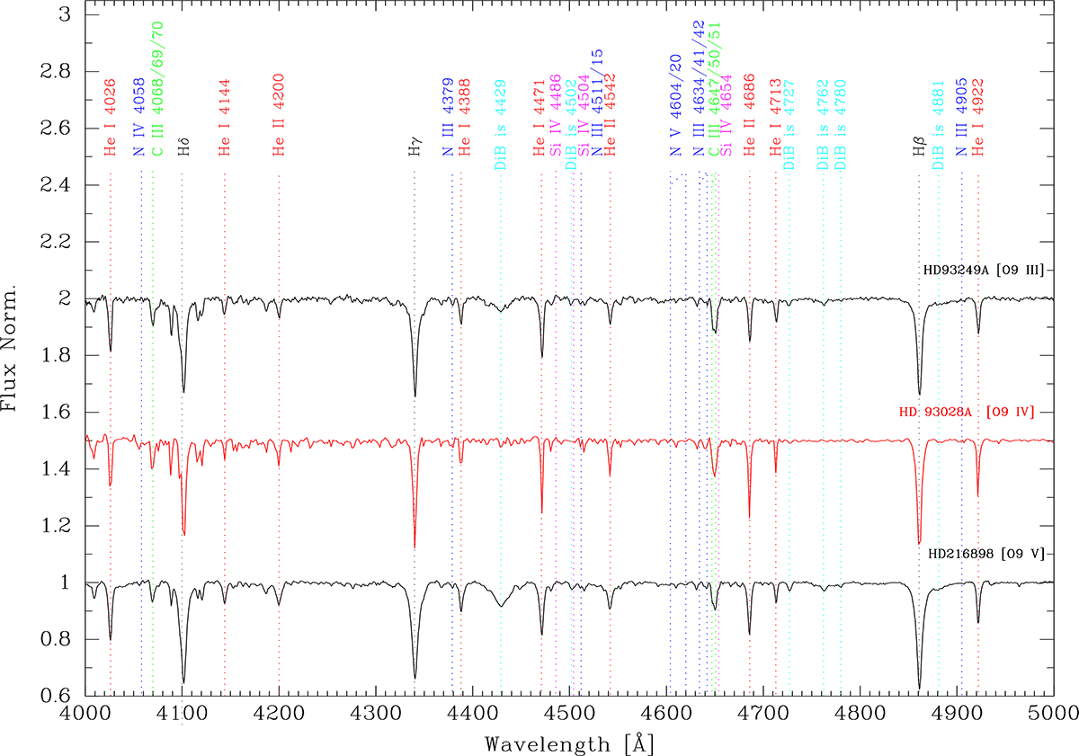Click the HD216898 [O9 V] spectrum label
The image size is (1079, 756).
[x=985, y=555]
